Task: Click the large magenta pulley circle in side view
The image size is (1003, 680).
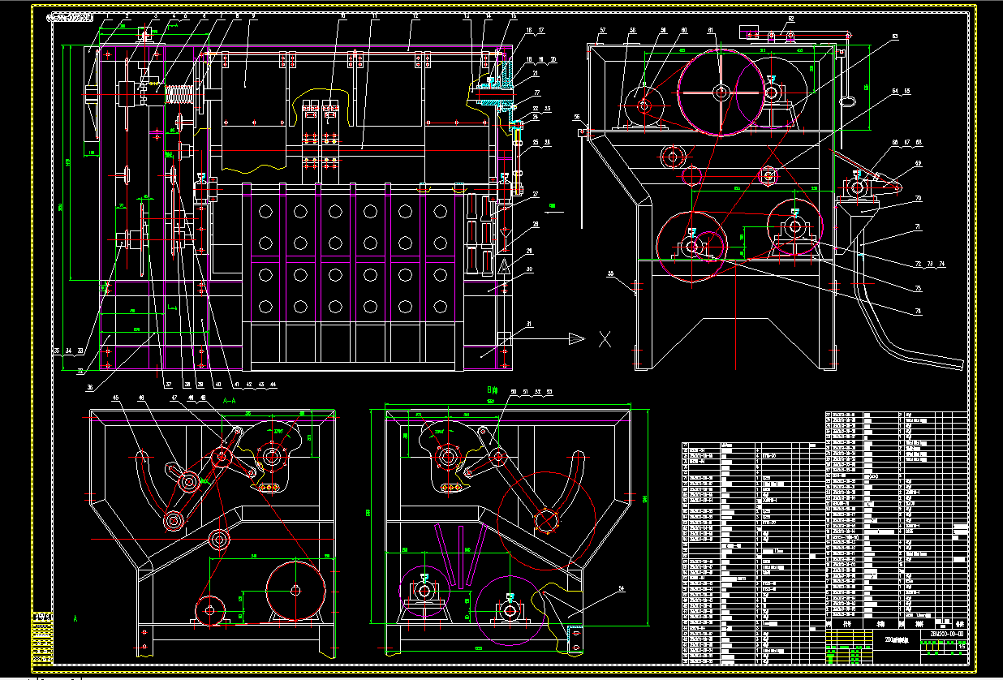Action: 721,91
